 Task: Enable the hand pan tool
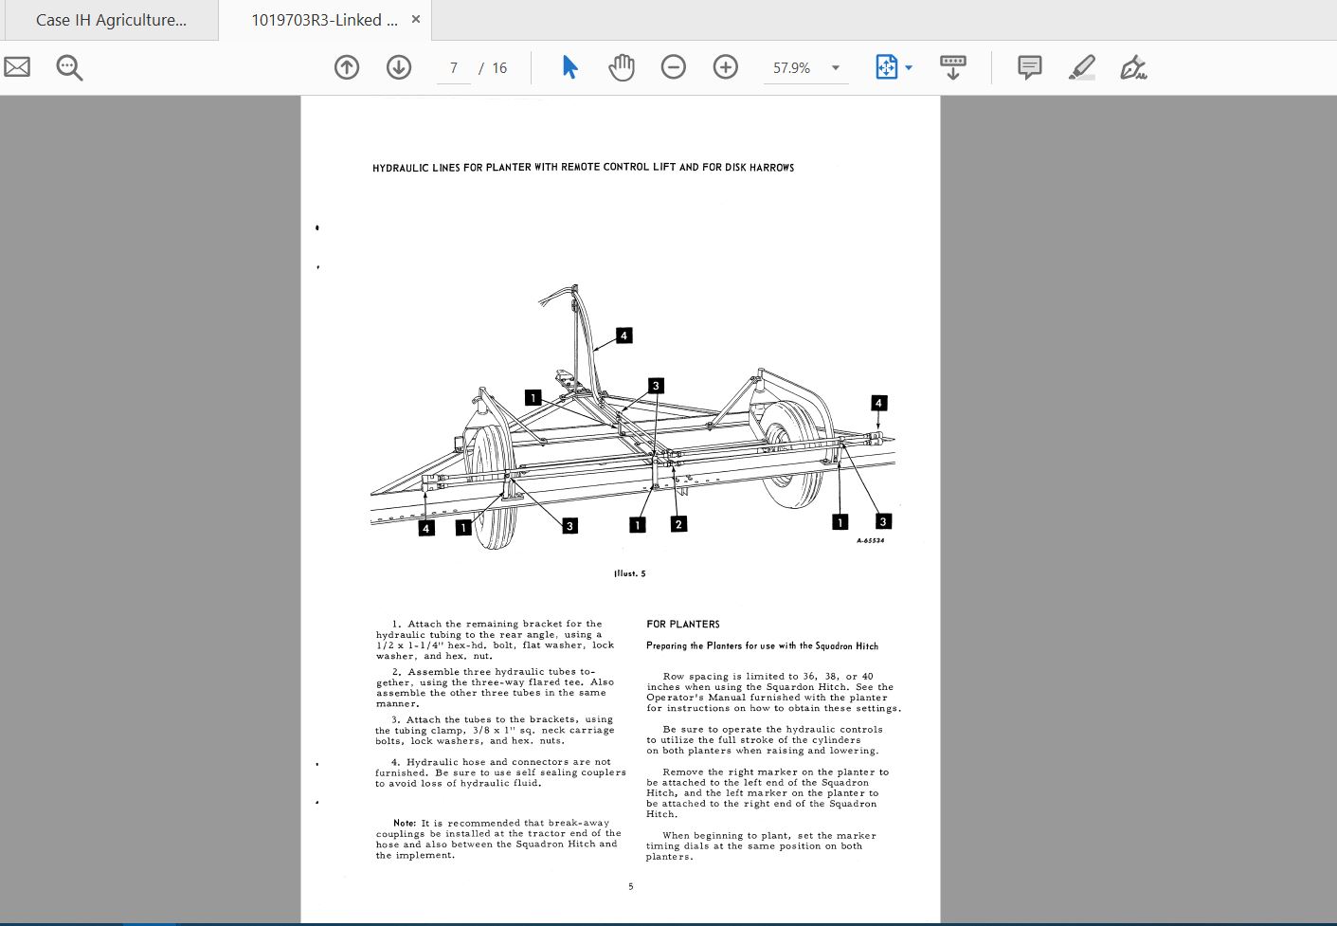click(622, 67)
